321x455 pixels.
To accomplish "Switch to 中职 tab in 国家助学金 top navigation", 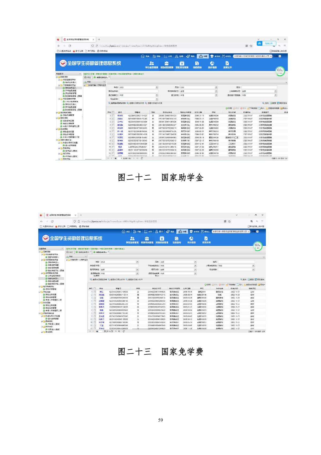I will pos(203,56).
